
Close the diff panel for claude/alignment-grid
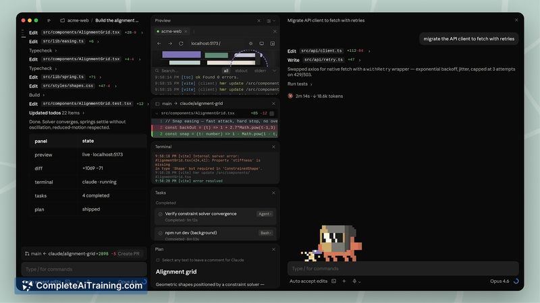273,104
